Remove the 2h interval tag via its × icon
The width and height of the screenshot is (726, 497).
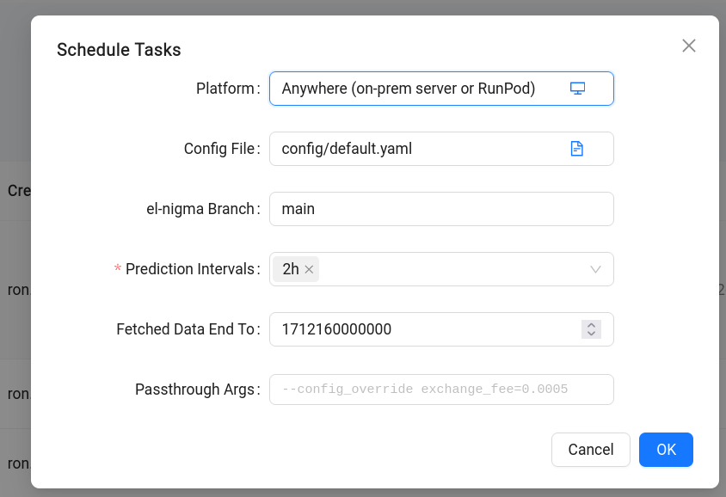[308, 268]
